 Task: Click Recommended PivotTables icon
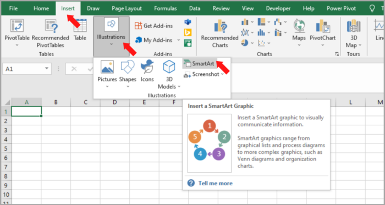click(x=51, y=25)
